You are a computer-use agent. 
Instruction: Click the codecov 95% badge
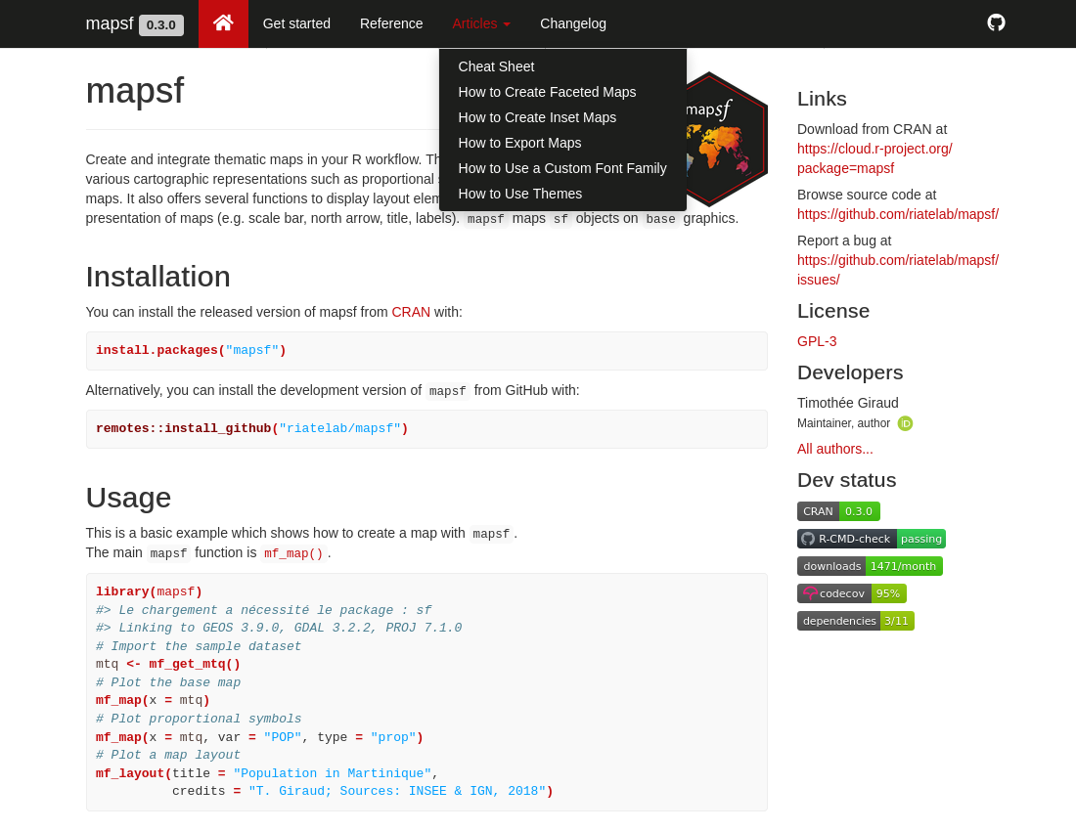click(x=851, y=593)
